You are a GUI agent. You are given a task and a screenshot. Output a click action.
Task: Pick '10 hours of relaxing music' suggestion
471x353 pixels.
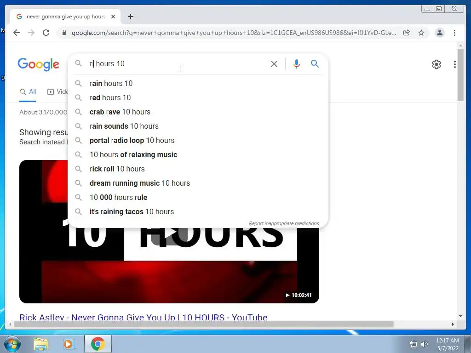point(198,154)
